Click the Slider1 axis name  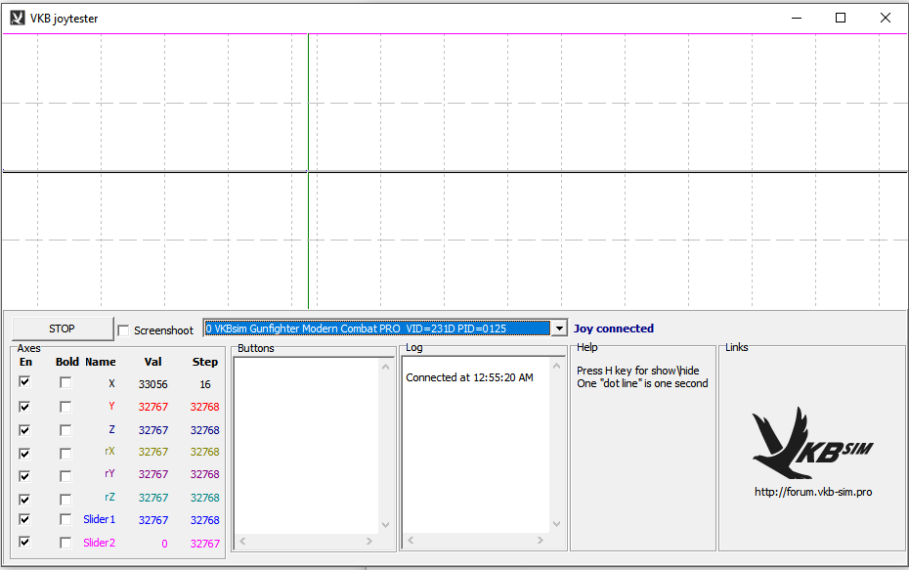click(99, 519)
